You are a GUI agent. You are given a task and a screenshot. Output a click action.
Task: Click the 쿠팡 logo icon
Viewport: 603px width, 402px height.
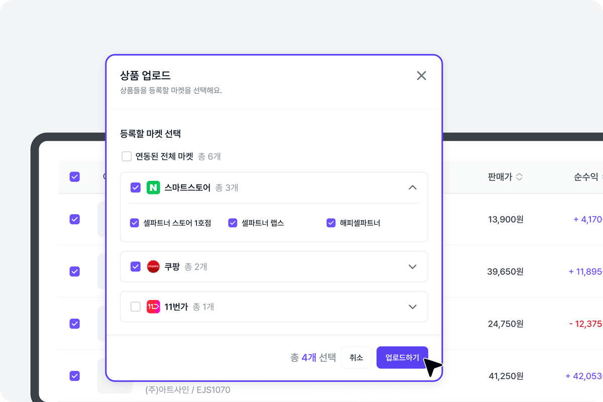tap(153, 266)
